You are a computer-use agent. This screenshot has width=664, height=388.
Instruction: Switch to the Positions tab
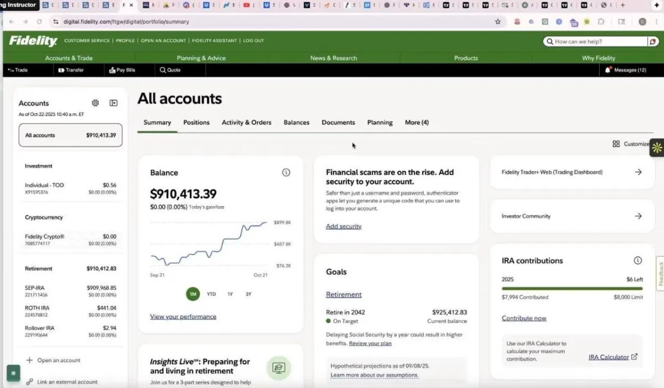click(x=196, y=123)
